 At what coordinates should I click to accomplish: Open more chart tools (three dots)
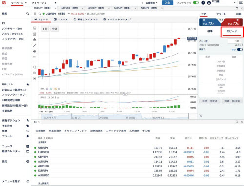[x=35, y=57]
